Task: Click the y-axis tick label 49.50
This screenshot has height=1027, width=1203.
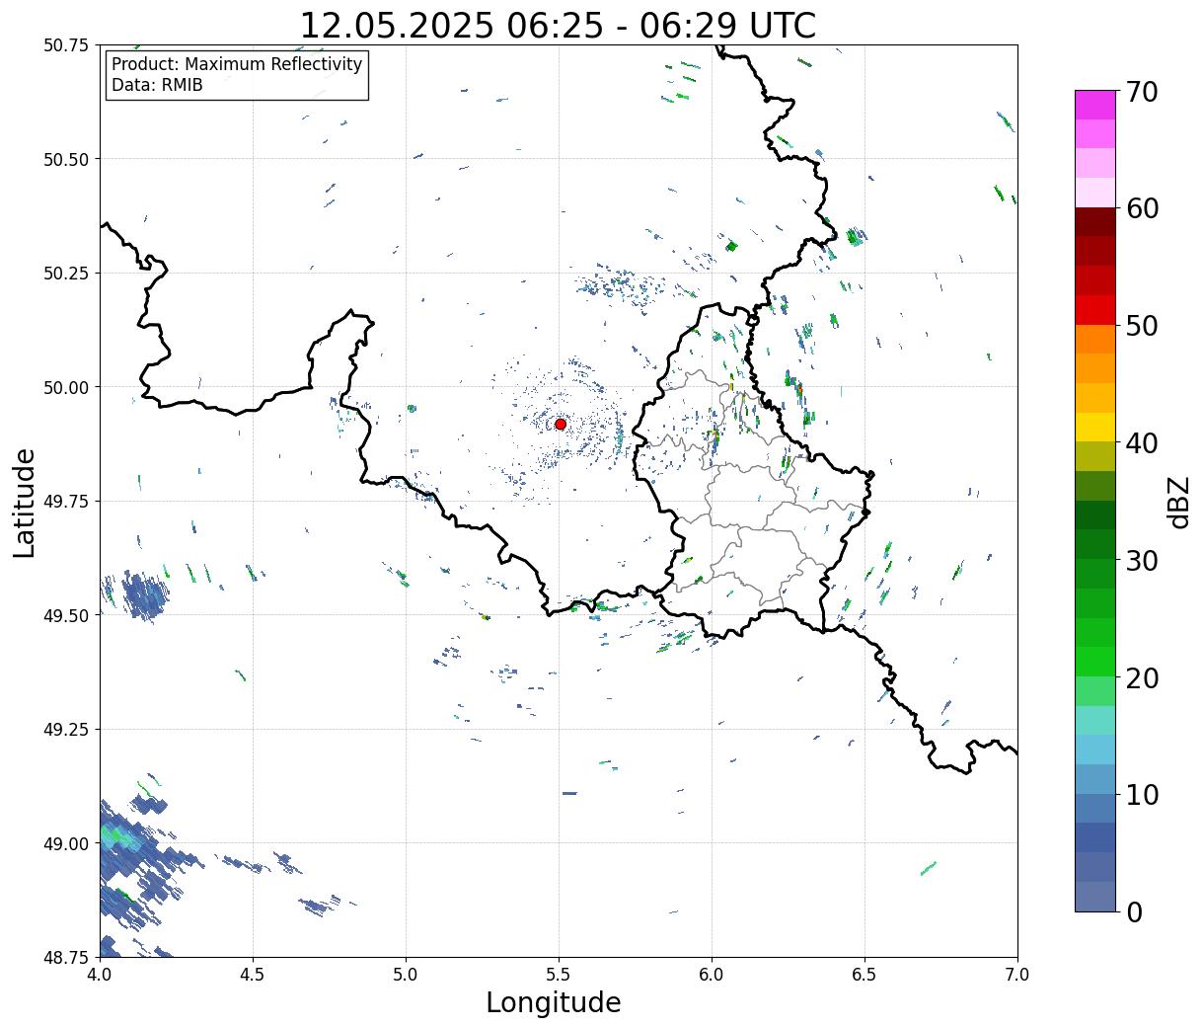Action: 66,615
